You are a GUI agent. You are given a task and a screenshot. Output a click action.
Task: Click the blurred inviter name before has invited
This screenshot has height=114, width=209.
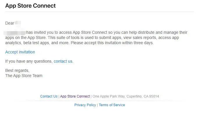tap(15, 33)
